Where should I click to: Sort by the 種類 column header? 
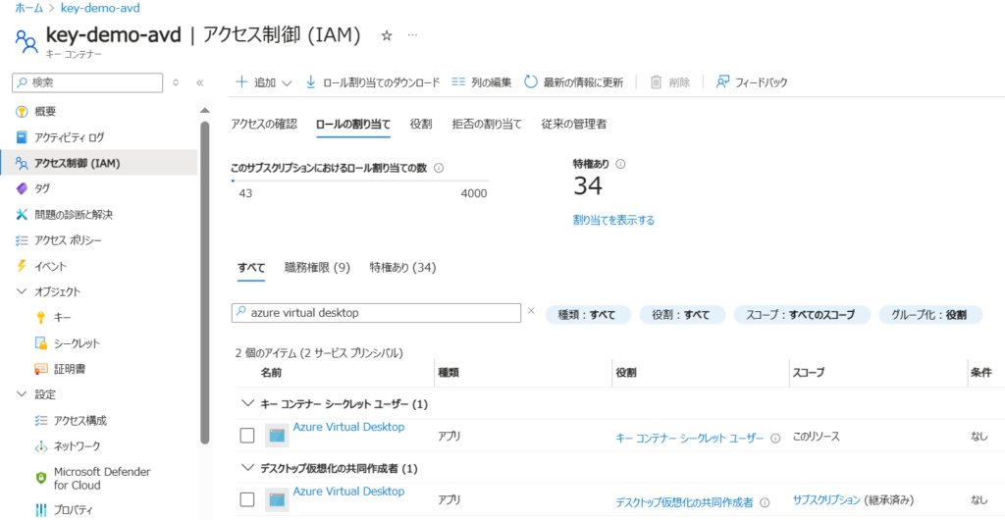click(x=448, y=372)
